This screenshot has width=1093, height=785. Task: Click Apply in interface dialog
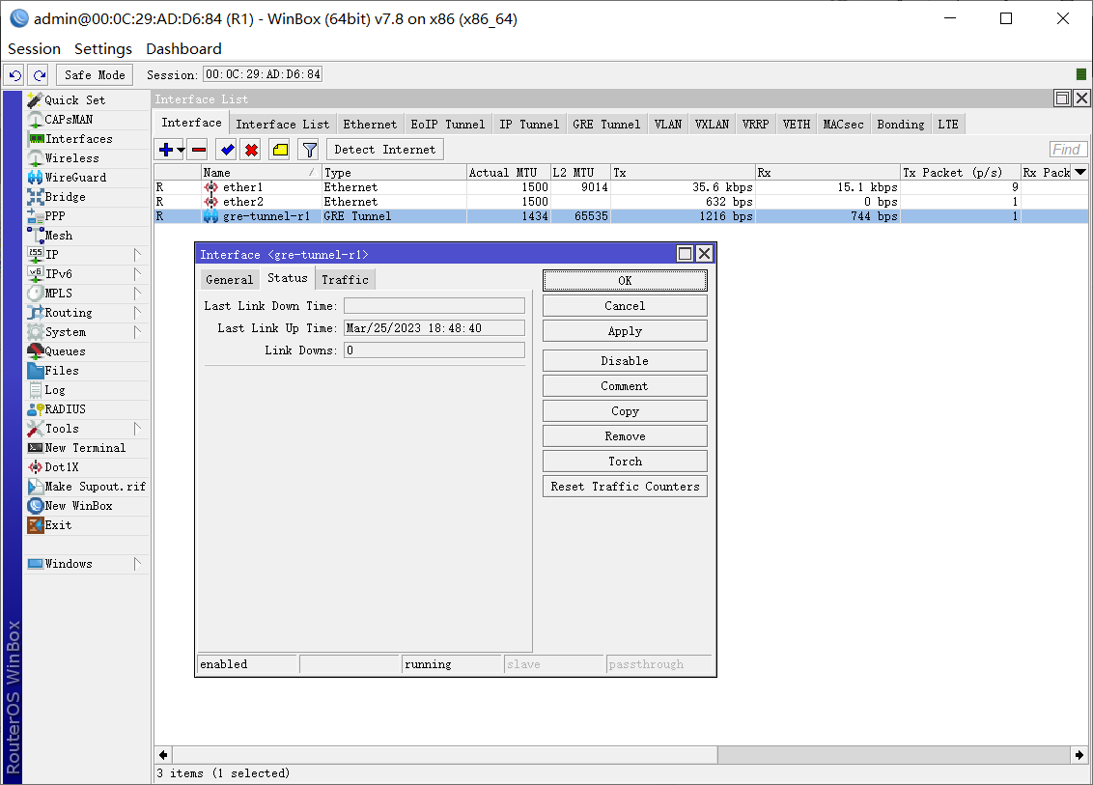[x=625, y=331]
